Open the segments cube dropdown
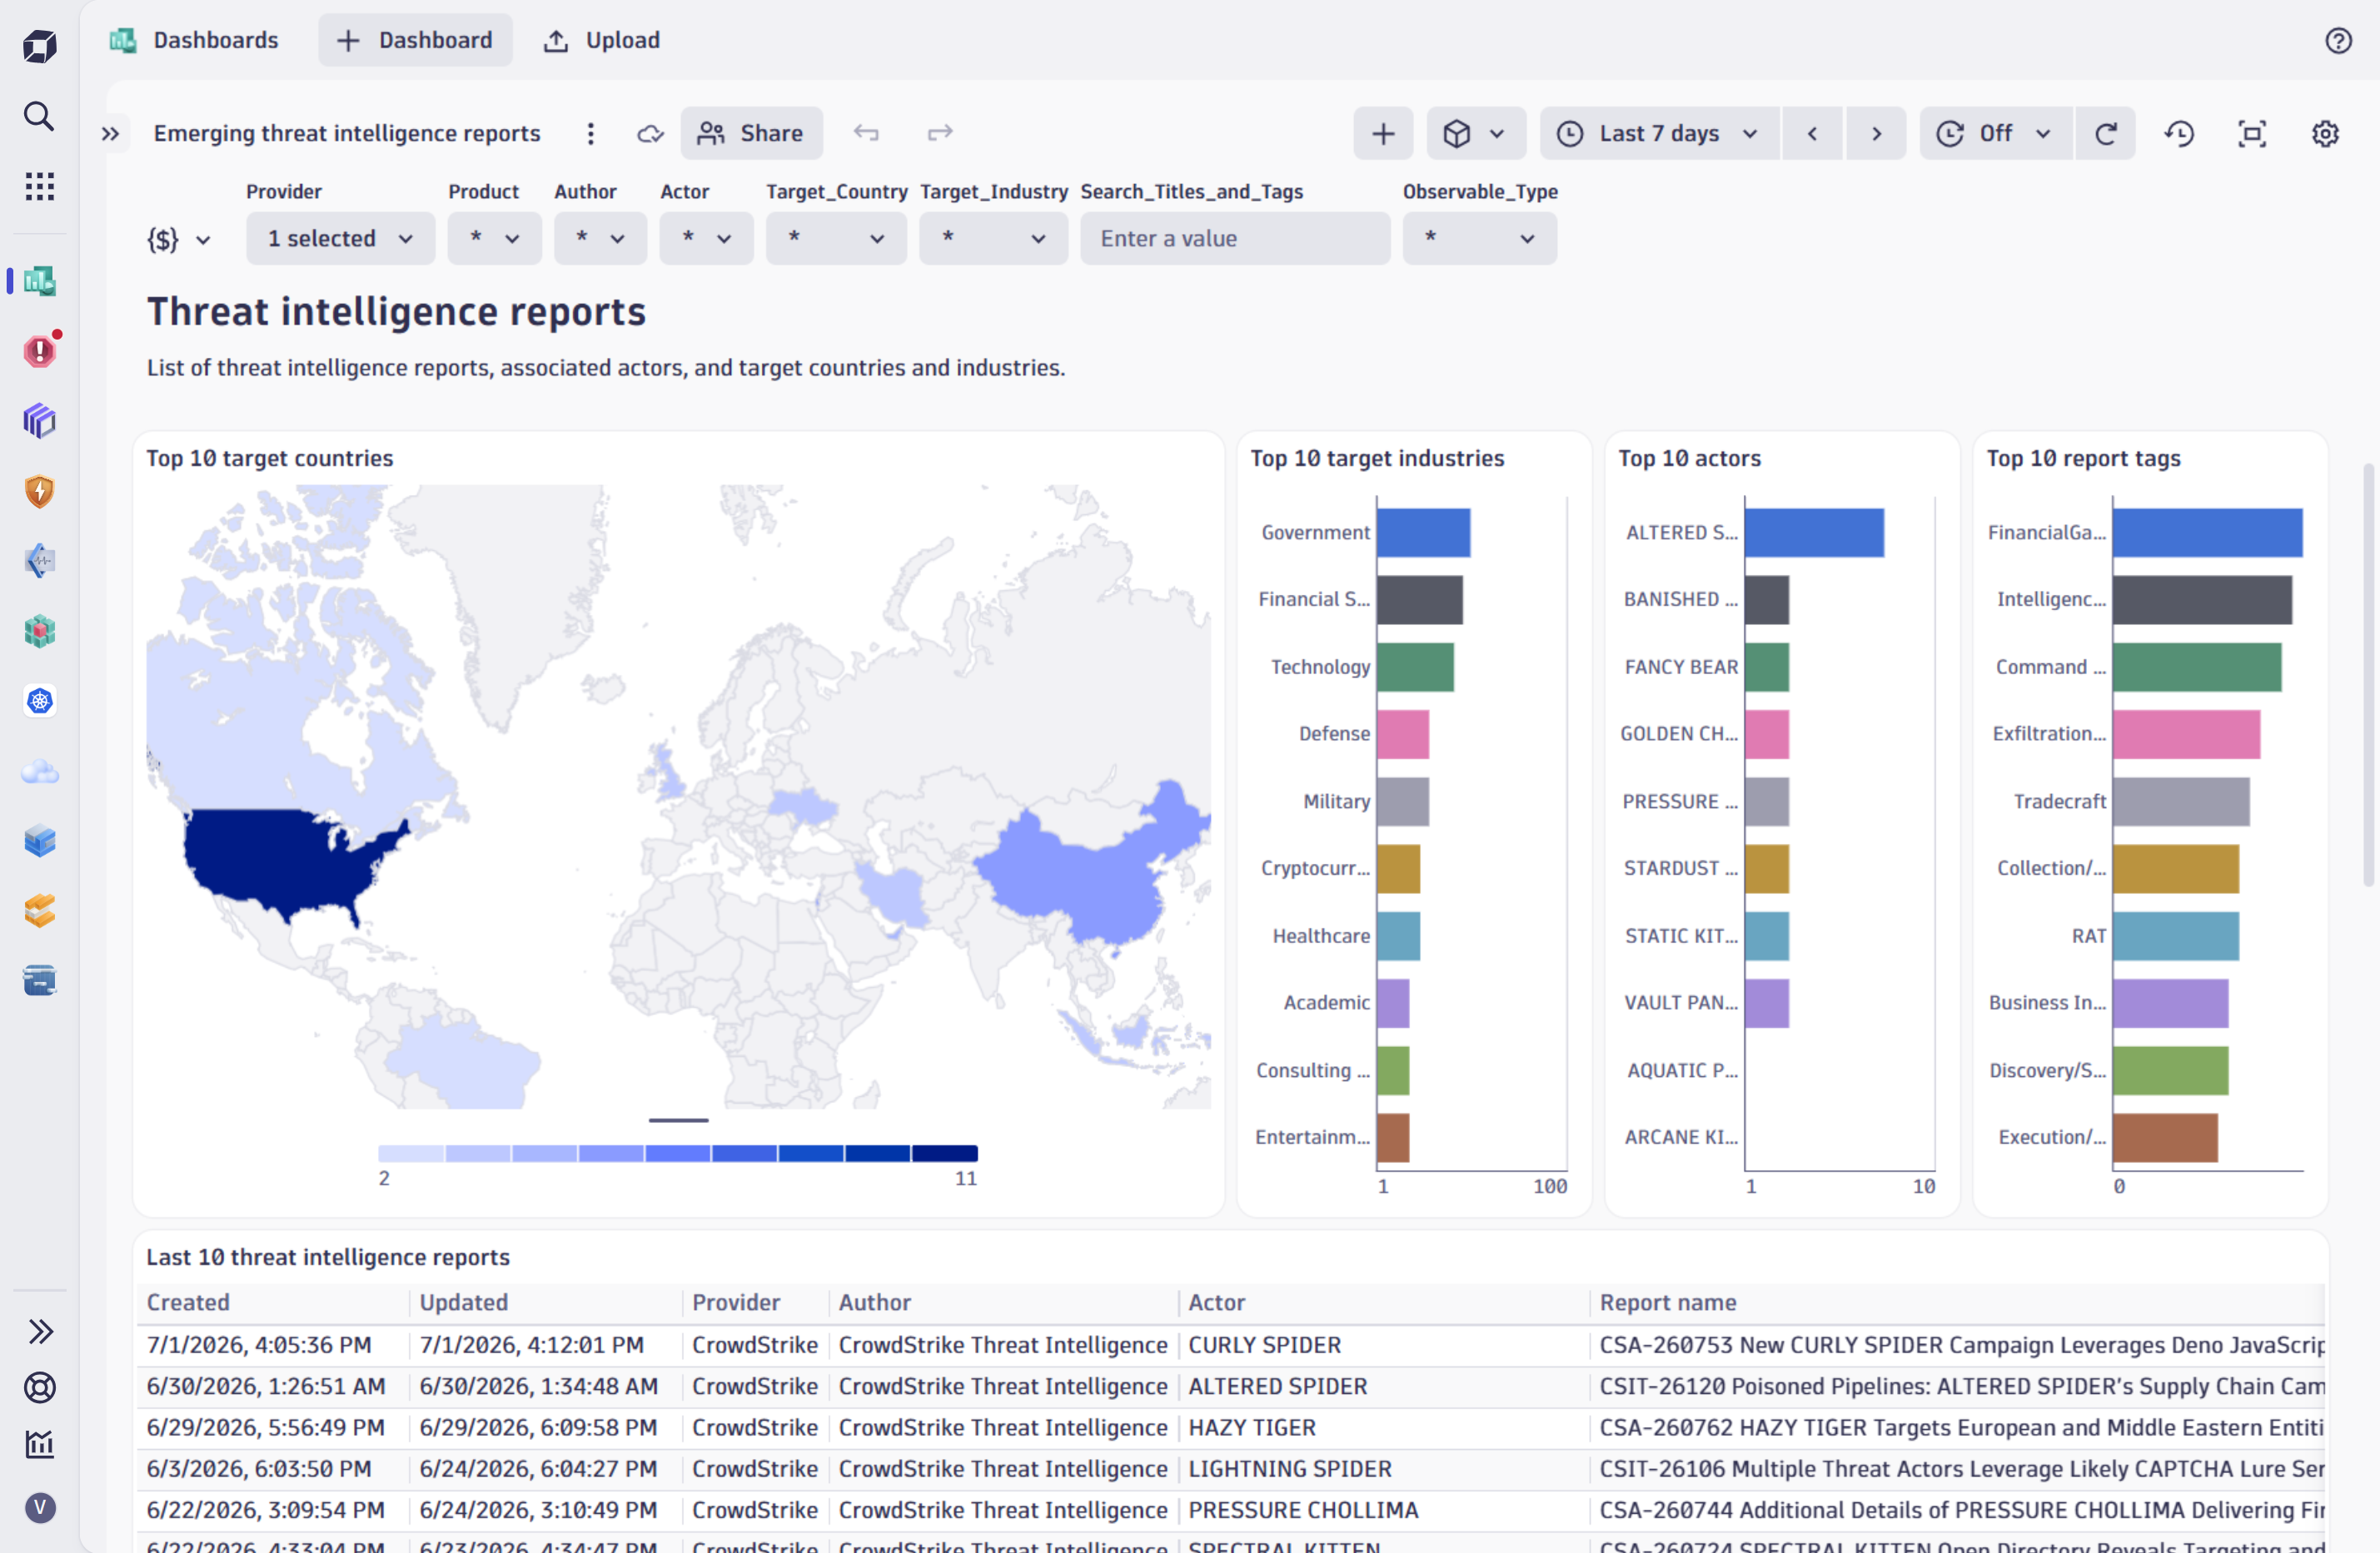The width and height of the screenshot is (2380, 1553). (x=1476, y=133)
